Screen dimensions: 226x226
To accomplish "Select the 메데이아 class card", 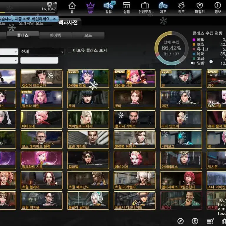I will (x=134, y=160).
